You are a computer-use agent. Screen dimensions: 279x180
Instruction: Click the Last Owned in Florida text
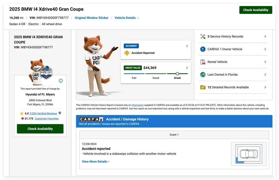(222, 75)
